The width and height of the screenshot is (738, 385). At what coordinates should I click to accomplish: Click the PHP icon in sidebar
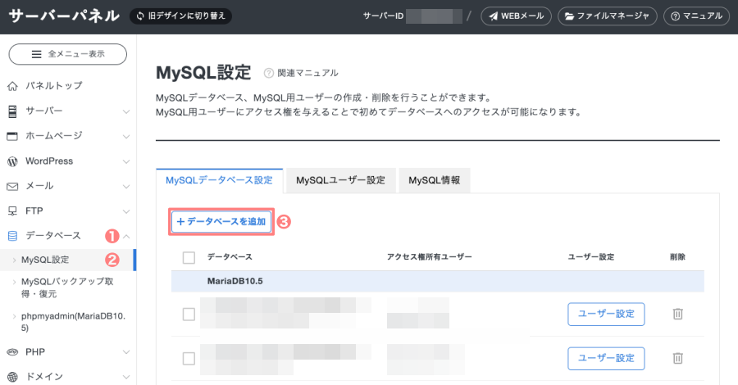[12, 352]
